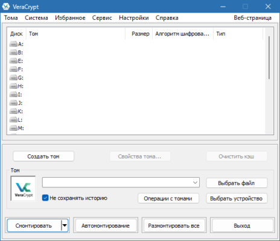Expand the volume path combo box
Screen dimensions: 280x241
click(195, 183)
